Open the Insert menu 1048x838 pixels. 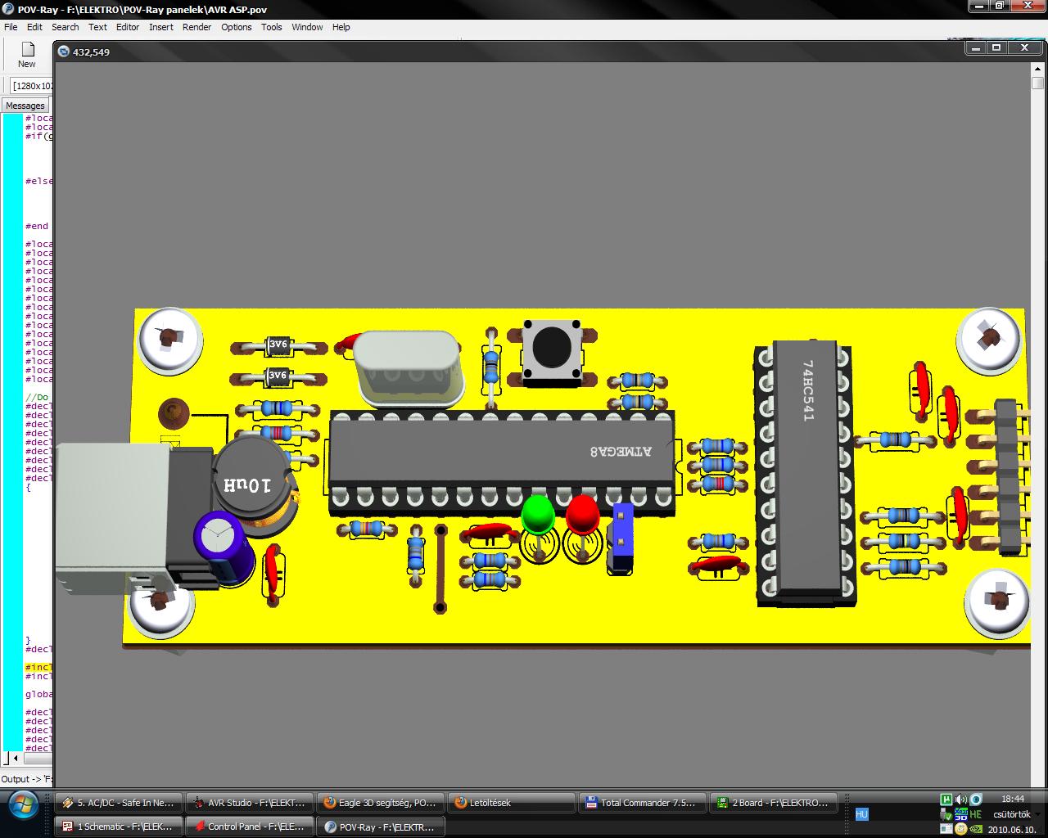point(161,27)
